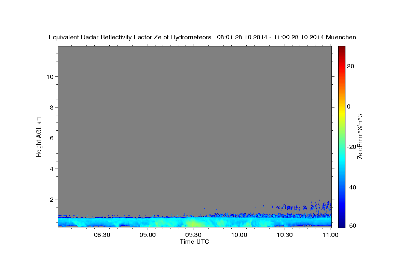
Task: Click the height tick label '2'
Action: [x=51, y=199]
